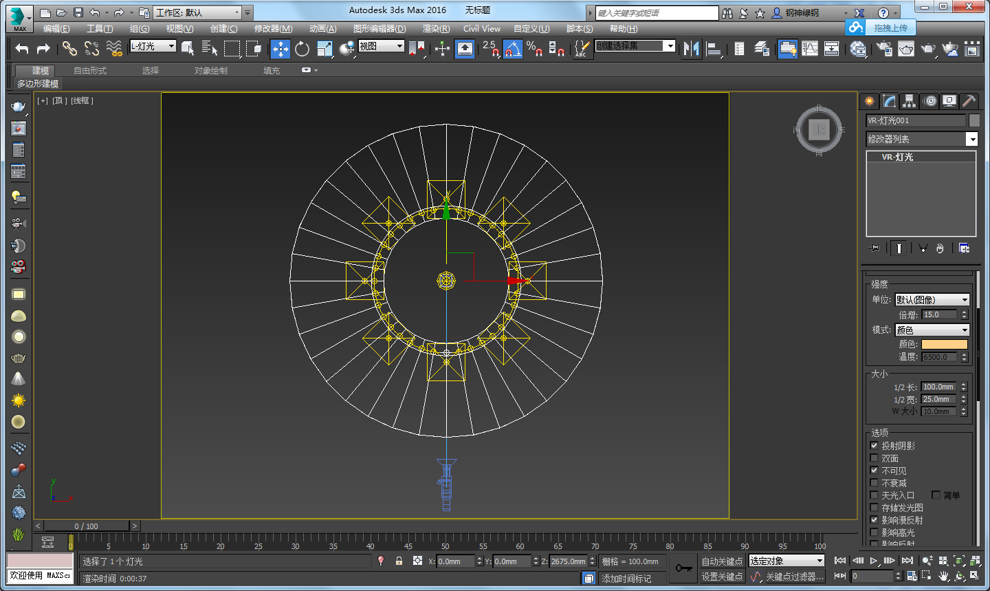Switch to the 自由形式 ribbon tab
The height and width of the screenshot is (591, 990).
(x=90, y=71)
